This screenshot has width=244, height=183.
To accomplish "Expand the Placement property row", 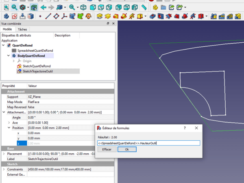I will coord(4,154).
